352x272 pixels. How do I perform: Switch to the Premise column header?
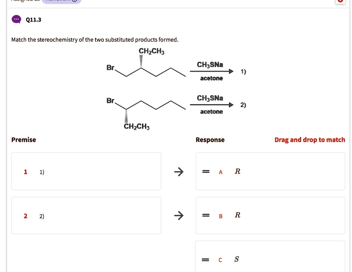click(23, 140)
